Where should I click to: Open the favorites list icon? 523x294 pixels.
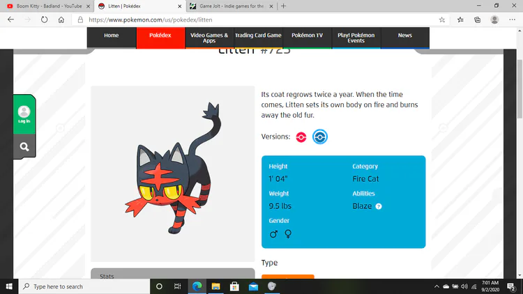pyautogui.click(x=461, y=20)
